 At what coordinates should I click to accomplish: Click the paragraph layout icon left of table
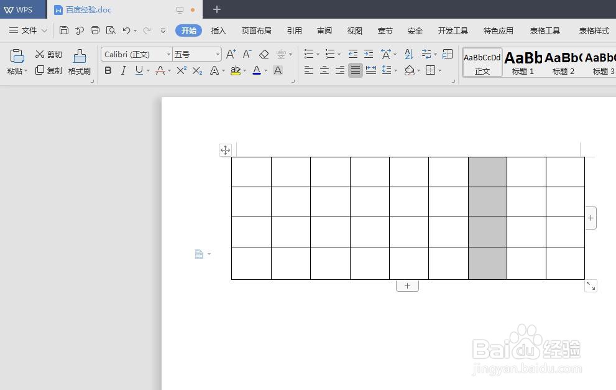[x=199, y=254]
